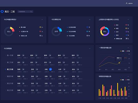This screenshot has height=103, width=138.
Task: Select the active 第三节课 row label
Action: coord(10,69)
